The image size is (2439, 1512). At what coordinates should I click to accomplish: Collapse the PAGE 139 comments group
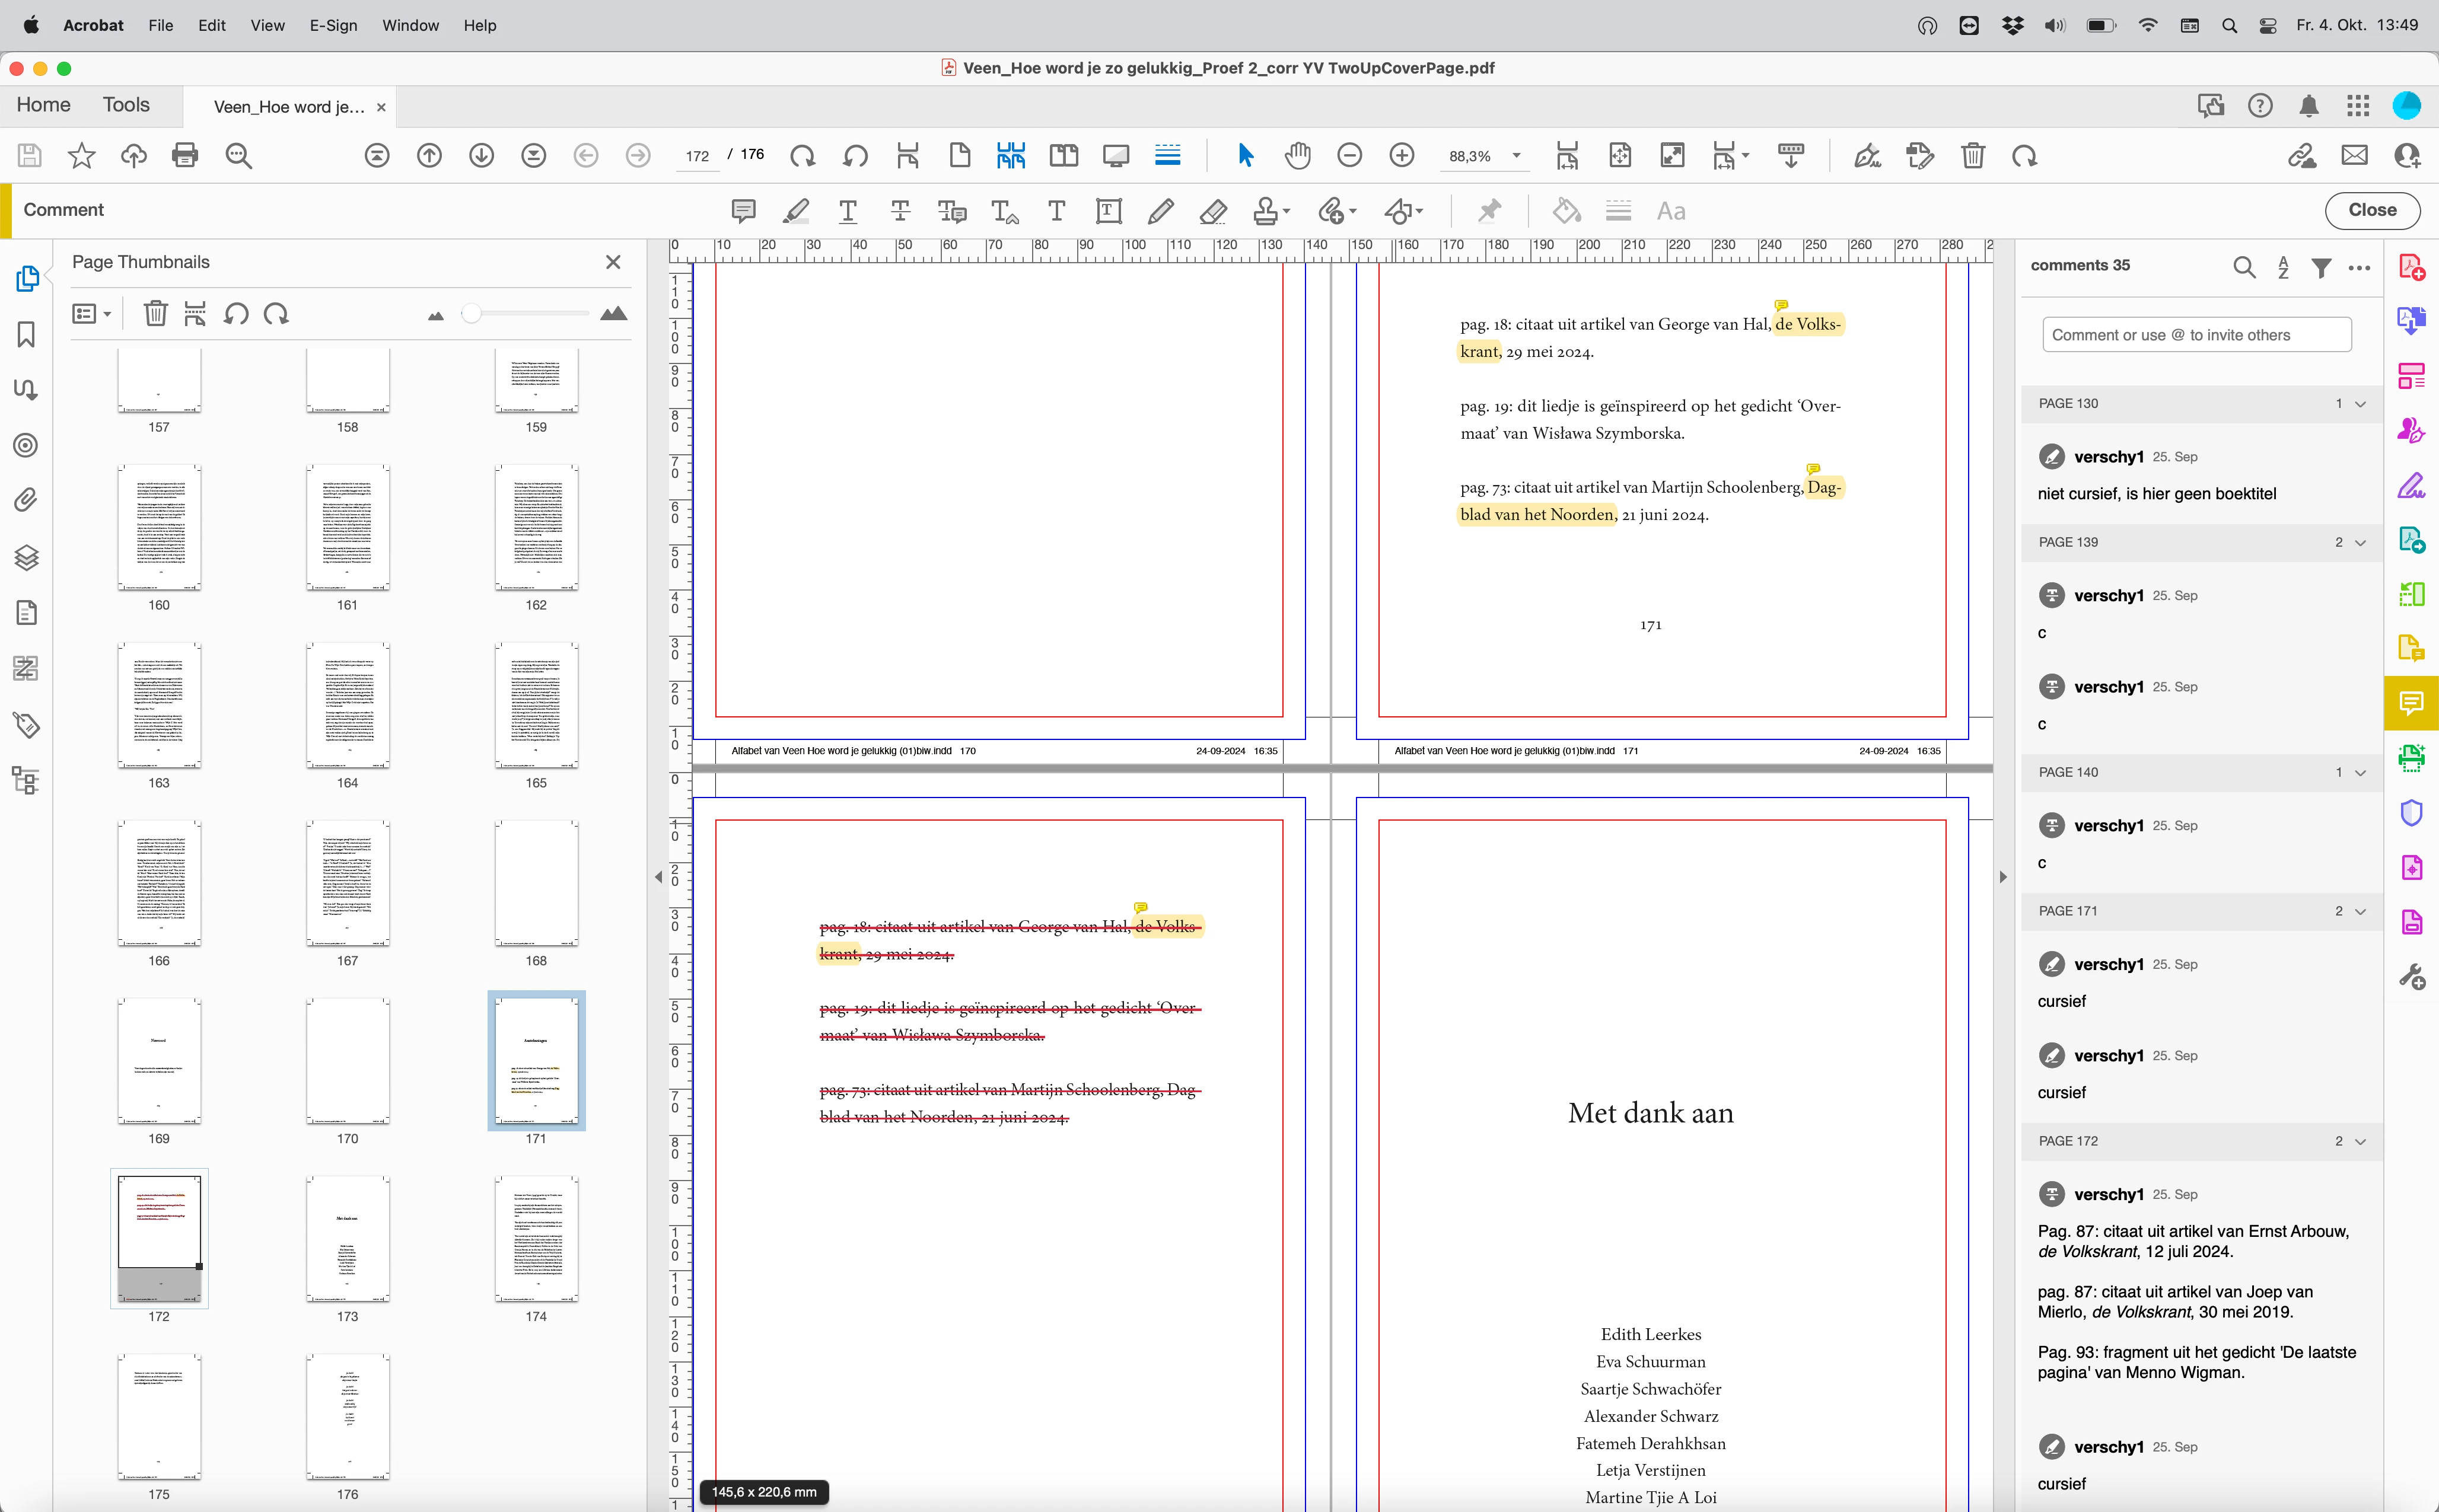coord(2360,542)
